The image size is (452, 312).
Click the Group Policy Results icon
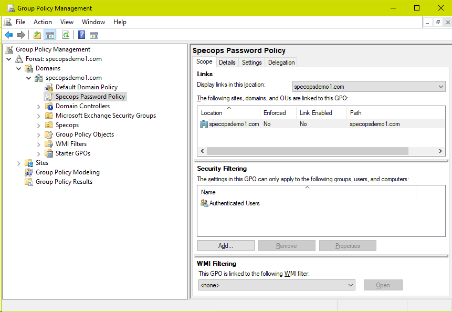[29, 182]
